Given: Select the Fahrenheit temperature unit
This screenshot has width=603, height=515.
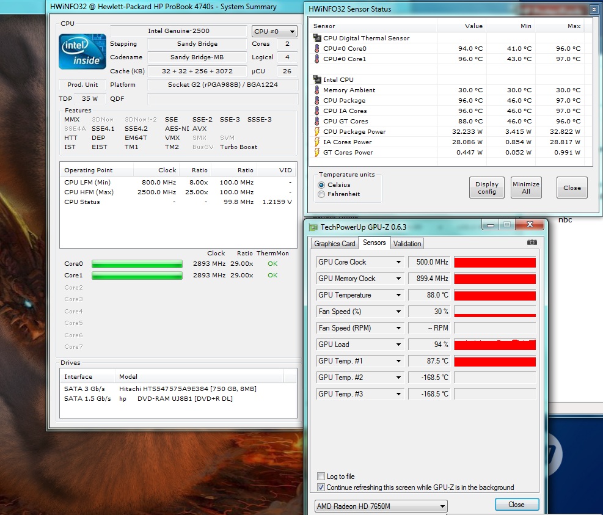Looking at the screenshot, I should 321,194.
